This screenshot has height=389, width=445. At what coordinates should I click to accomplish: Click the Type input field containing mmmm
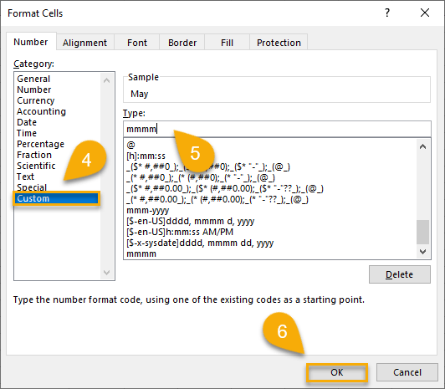tap(277, 129)
